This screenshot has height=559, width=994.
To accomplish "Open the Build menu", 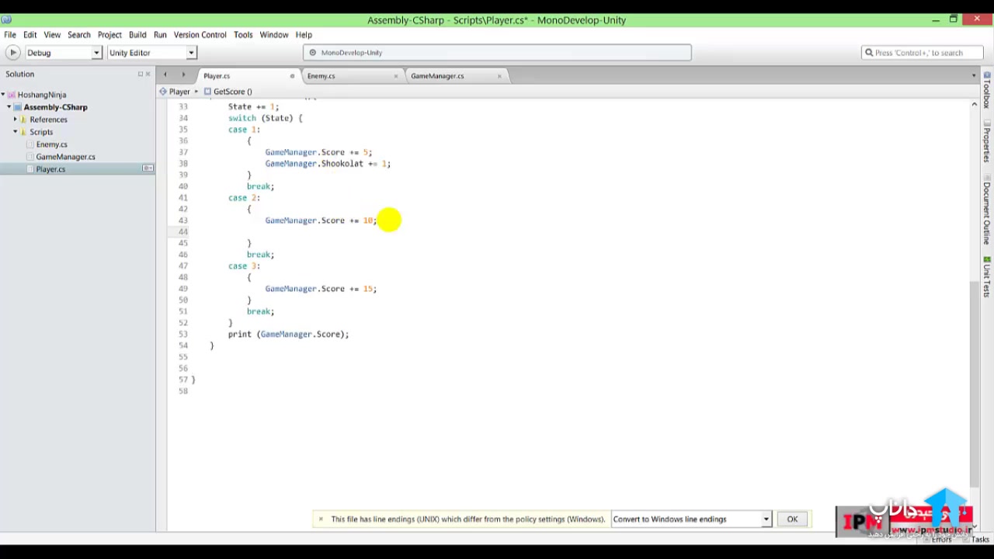I will click(x=137, y=35).
